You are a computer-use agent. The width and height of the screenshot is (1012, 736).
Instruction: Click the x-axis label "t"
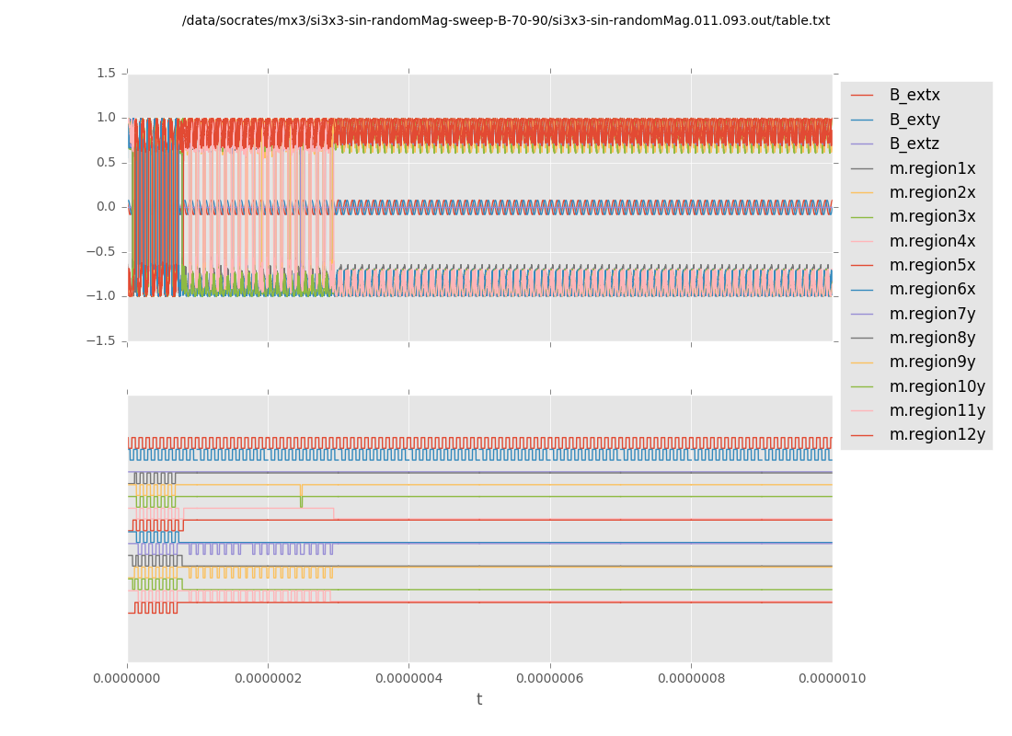[x=479, y=699]
